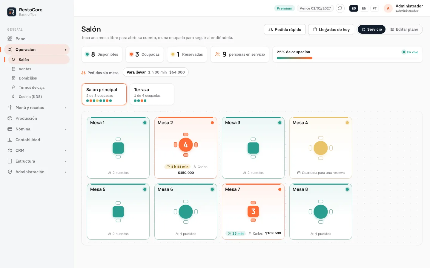The image size is (430, 268).
Task: Click the Administrator avatar icon
Action: [x=388, y=8]
